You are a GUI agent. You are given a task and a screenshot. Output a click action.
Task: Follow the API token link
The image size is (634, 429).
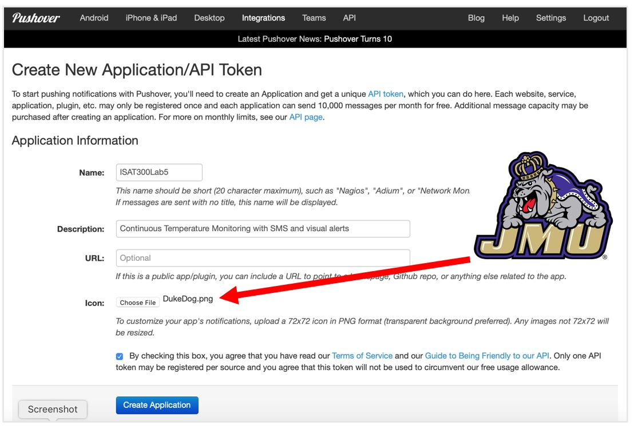point(386,94)
